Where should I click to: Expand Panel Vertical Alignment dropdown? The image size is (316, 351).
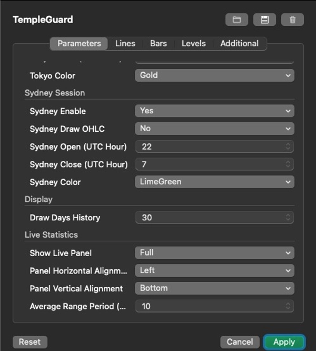214,288
